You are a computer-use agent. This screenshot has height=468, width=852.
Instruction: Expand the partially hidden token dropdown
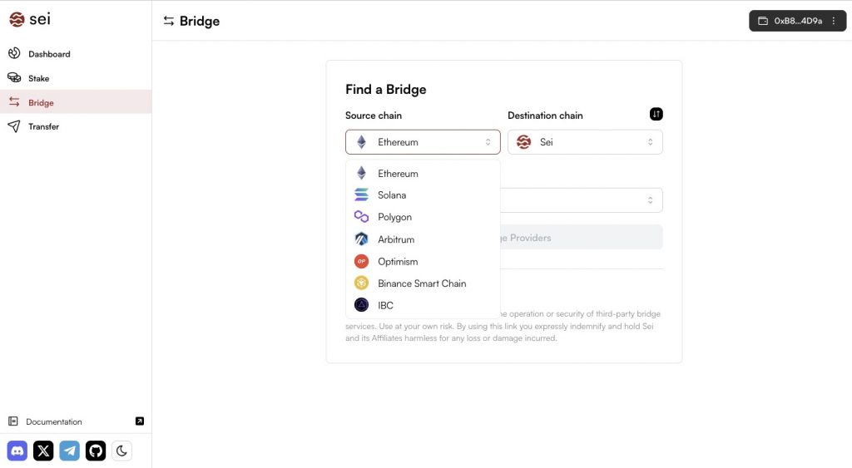[582, 200]
